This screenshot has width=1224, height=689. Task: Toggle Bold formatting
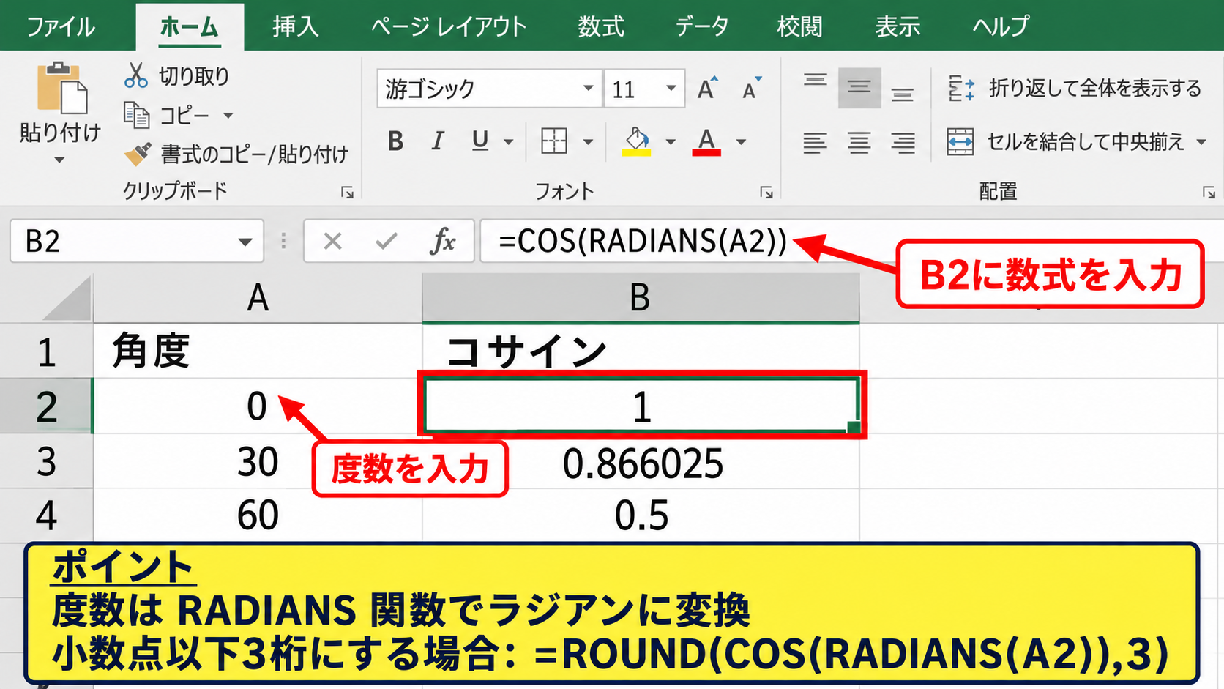point(395,141)
